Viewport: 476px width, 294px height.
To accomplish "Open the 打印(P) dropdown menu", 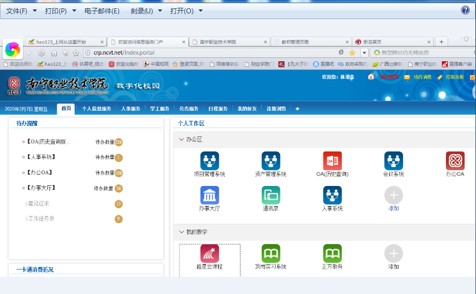I will [60, 11].
